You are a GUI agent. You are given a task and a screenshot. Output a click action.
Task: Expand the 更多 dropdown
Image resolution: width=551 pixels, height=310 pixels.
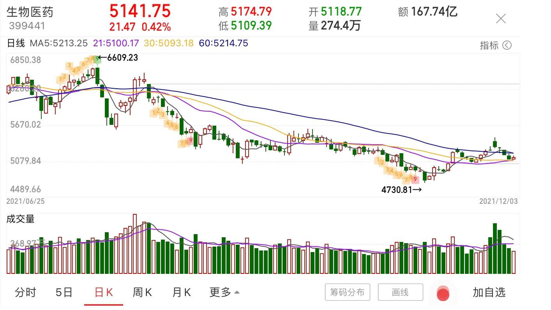pos(224,292)
